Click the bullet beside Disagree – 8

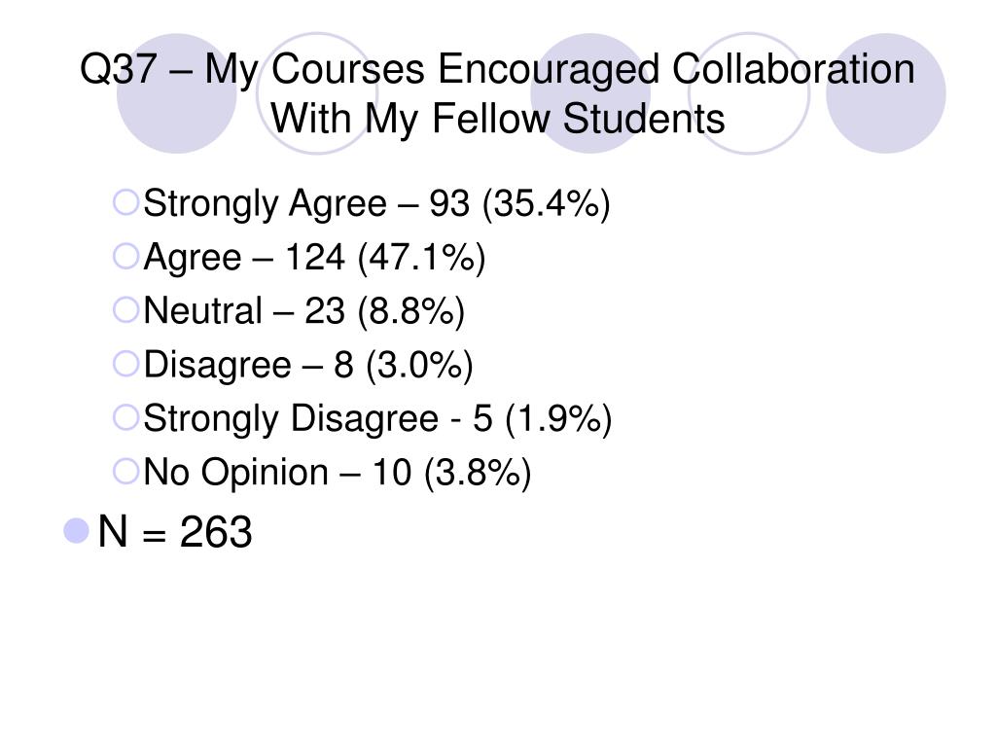(x=125, y=364)
